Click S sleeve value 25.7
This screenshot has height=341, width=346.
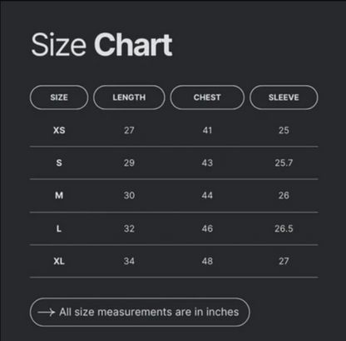click(x=284, y=163)
